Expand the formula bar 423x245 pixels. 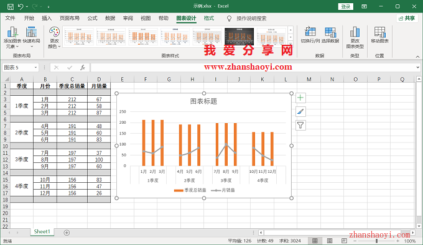click(x=417, y=67)
